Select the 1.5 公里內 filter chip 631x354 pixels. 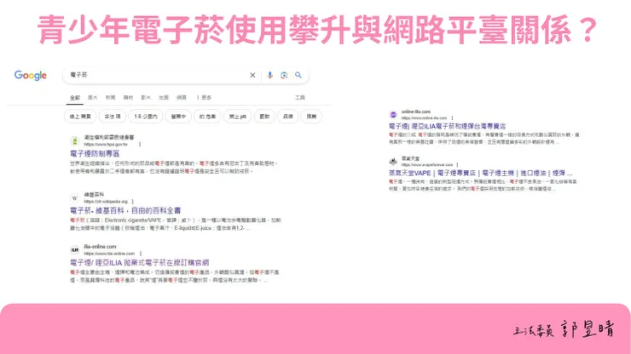click(146, 117)
